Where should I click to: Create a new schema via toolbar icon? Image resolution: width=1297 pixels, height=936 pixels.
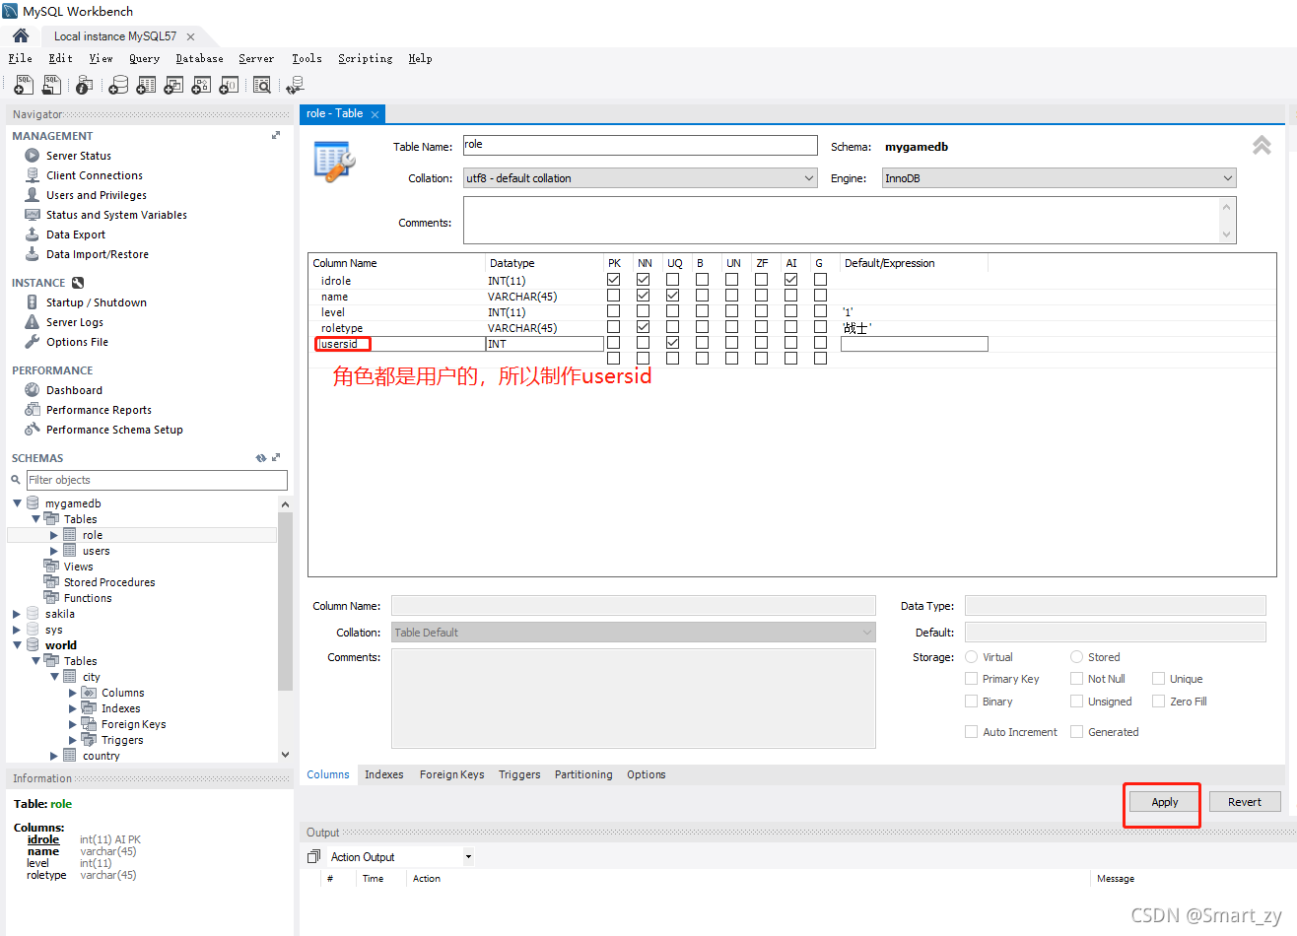coord(118,86)
